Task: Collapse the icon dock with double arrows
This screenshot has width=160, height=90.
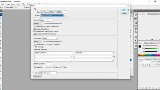Action: (x=136, y=11)
